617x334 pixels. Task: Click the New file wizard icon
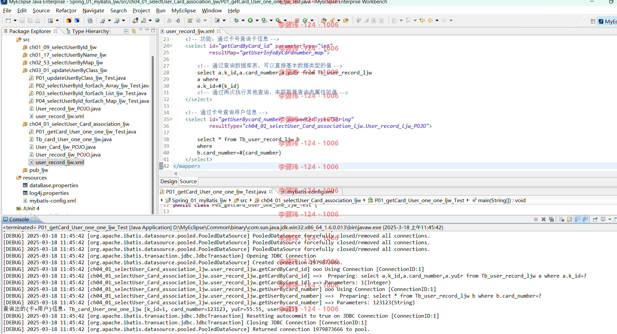coord(9,21)
